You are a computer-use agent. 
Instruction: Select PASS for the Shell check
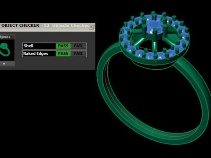(63, 46)
